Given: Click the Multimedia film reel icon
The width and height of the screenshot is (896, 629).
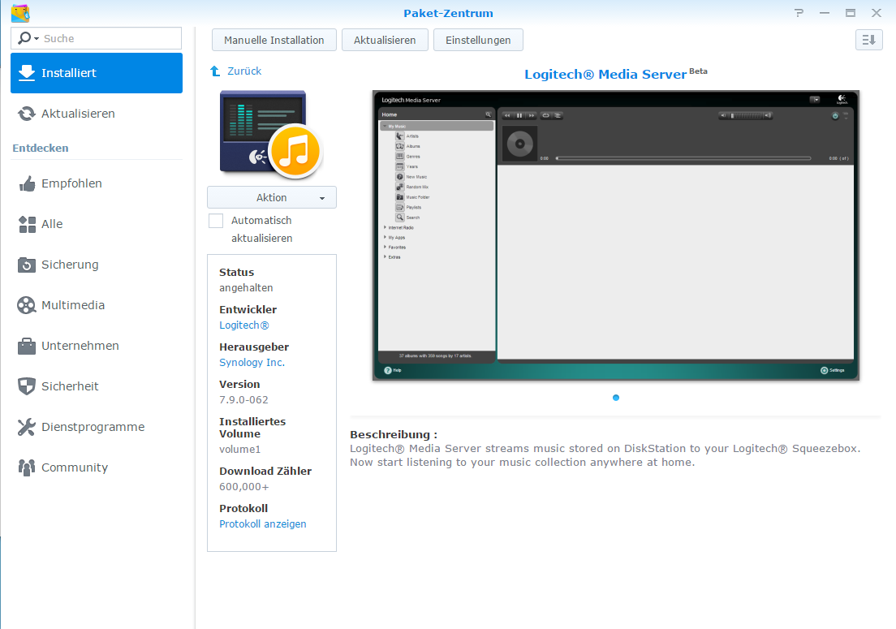Looking at the screenshot, I should [27, 305].
